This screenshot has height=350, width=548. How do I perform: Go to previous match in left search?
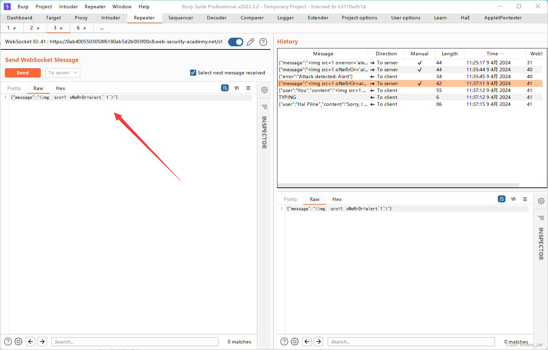[x=30, y=342]
